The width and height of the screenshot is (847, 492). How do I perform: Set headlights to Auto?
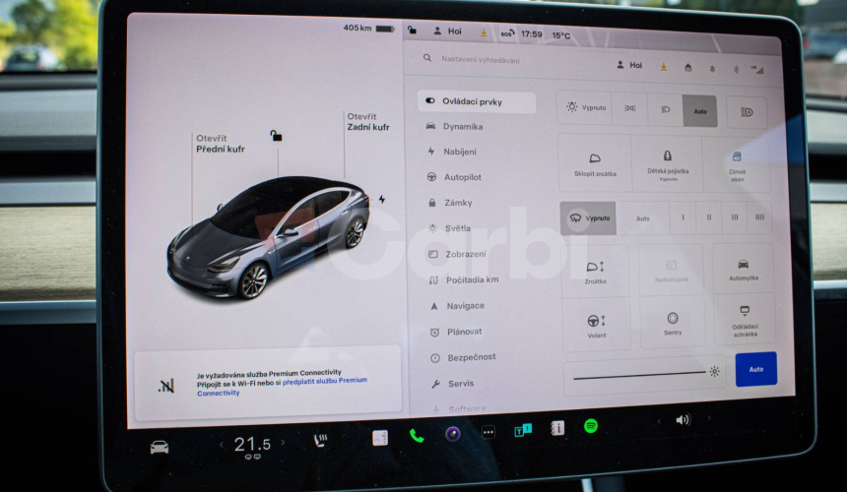(699, 110)
